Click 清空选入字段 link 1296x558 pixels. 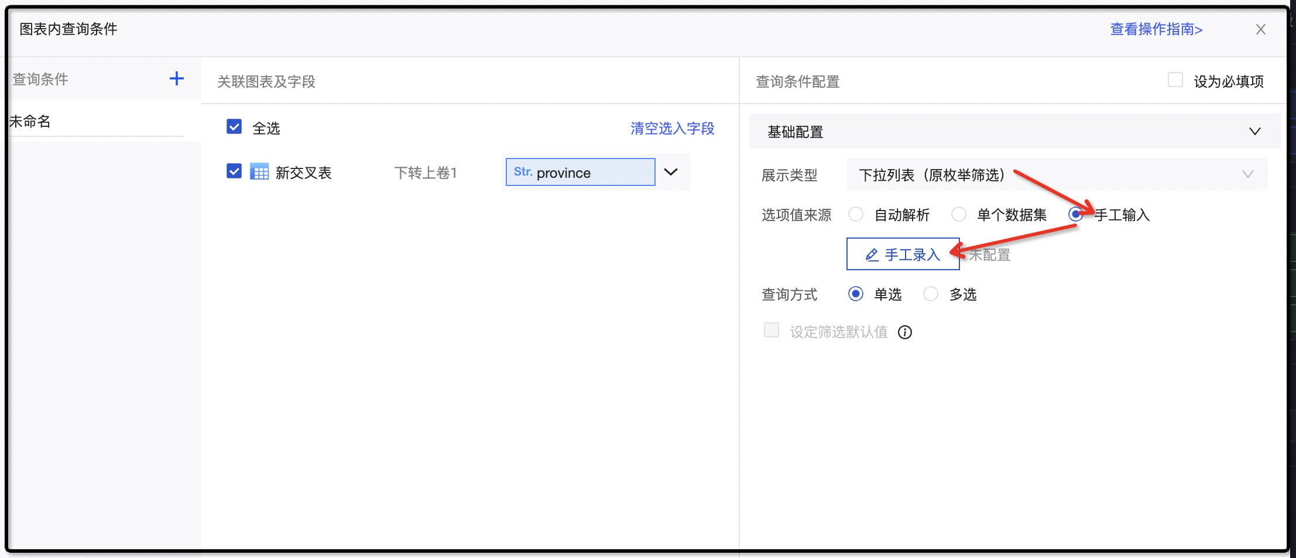click(672, 128)
